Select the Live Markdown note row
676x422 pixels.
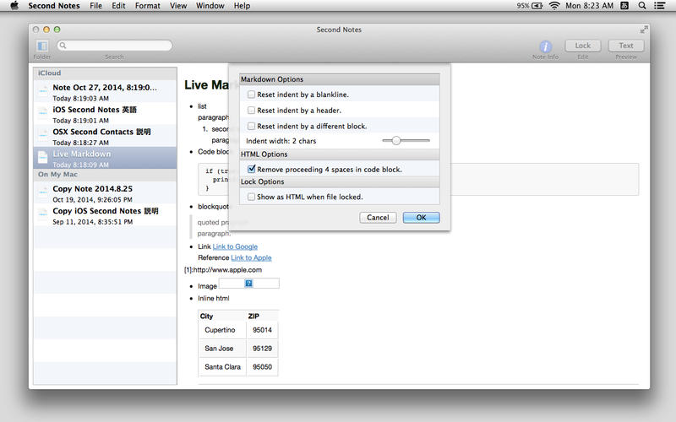coord(105,158)
